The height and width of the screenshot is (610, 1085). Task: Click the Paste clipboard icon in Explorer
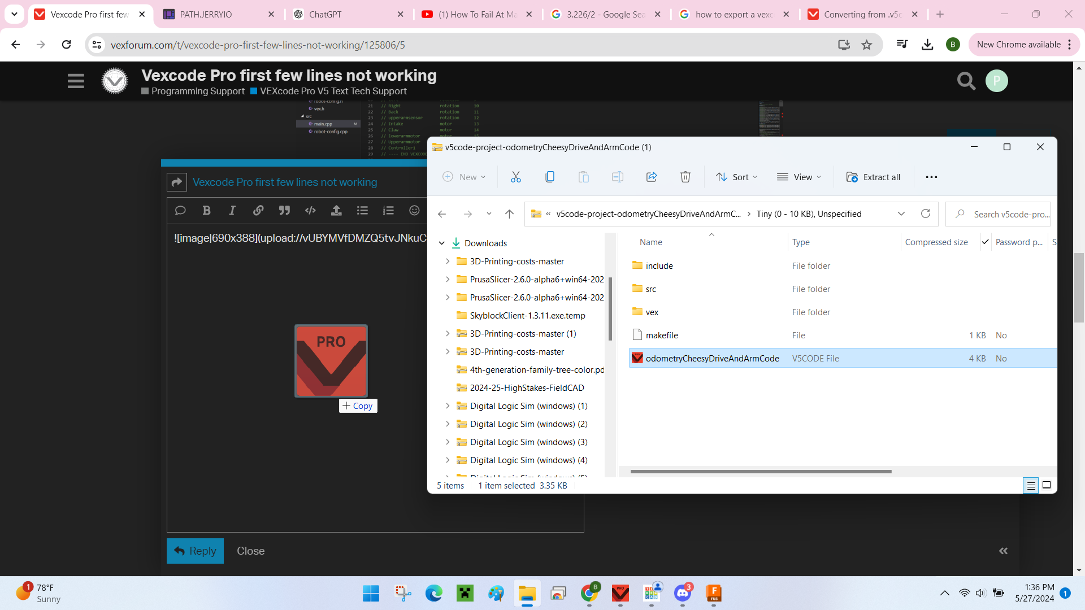pos(583,177)
